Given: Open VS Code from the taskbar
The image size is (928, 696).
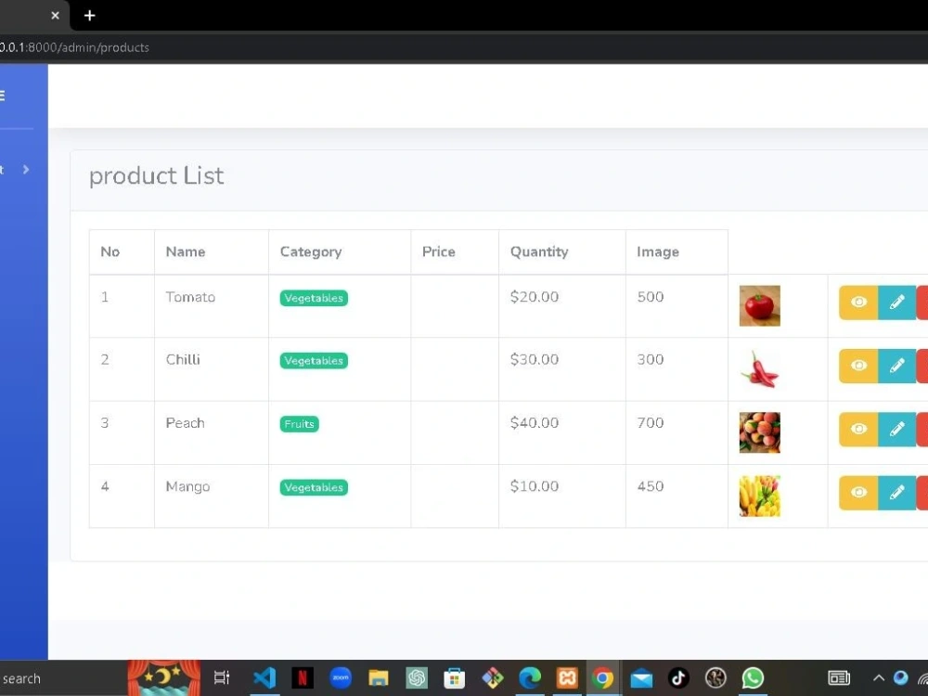Looking at the screenshot, I should [264, 677].
